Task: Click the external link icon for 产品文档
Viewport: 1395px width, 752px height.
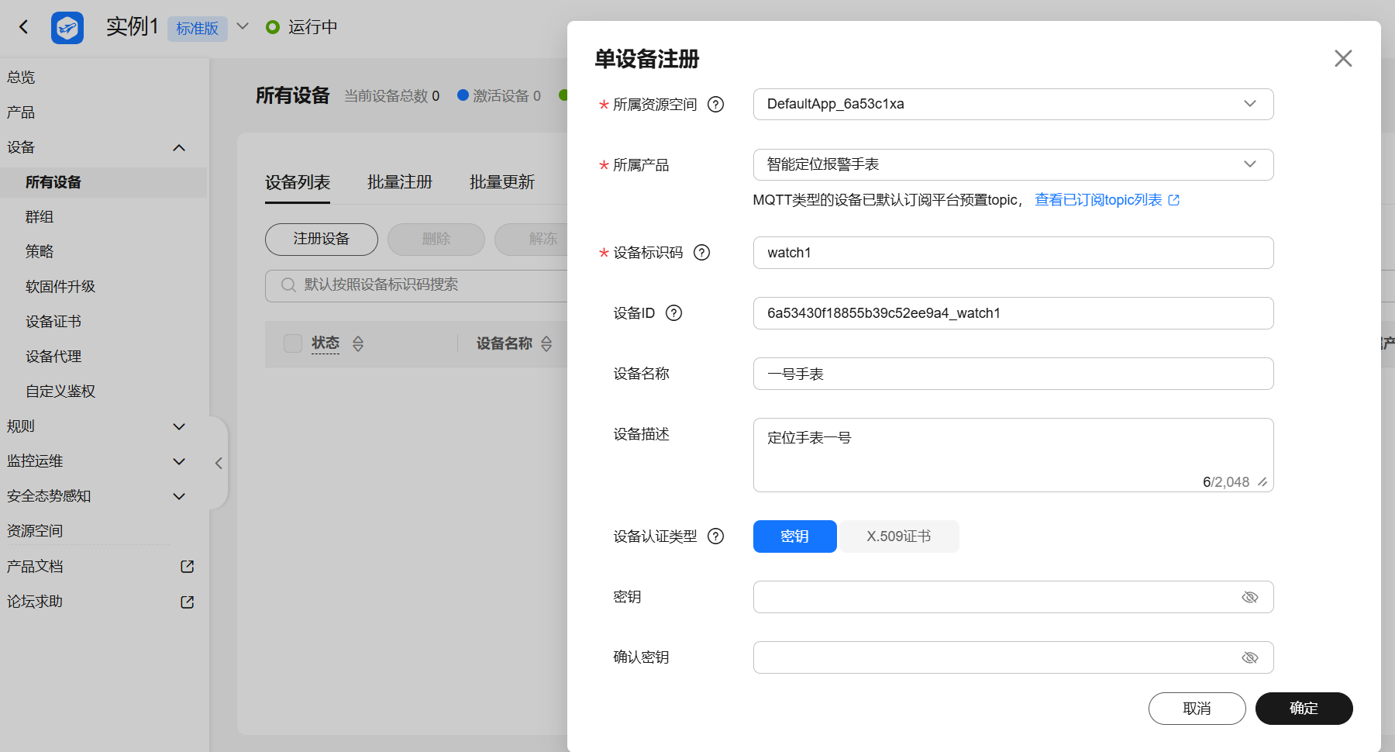Action: tap(187, 567)
